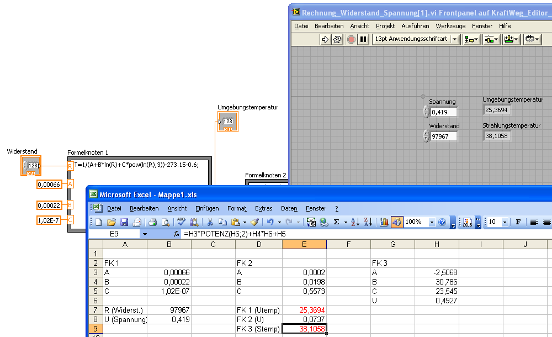Select cell B7 containing 97967
The image size is (552, 337).
click(169, 310)
